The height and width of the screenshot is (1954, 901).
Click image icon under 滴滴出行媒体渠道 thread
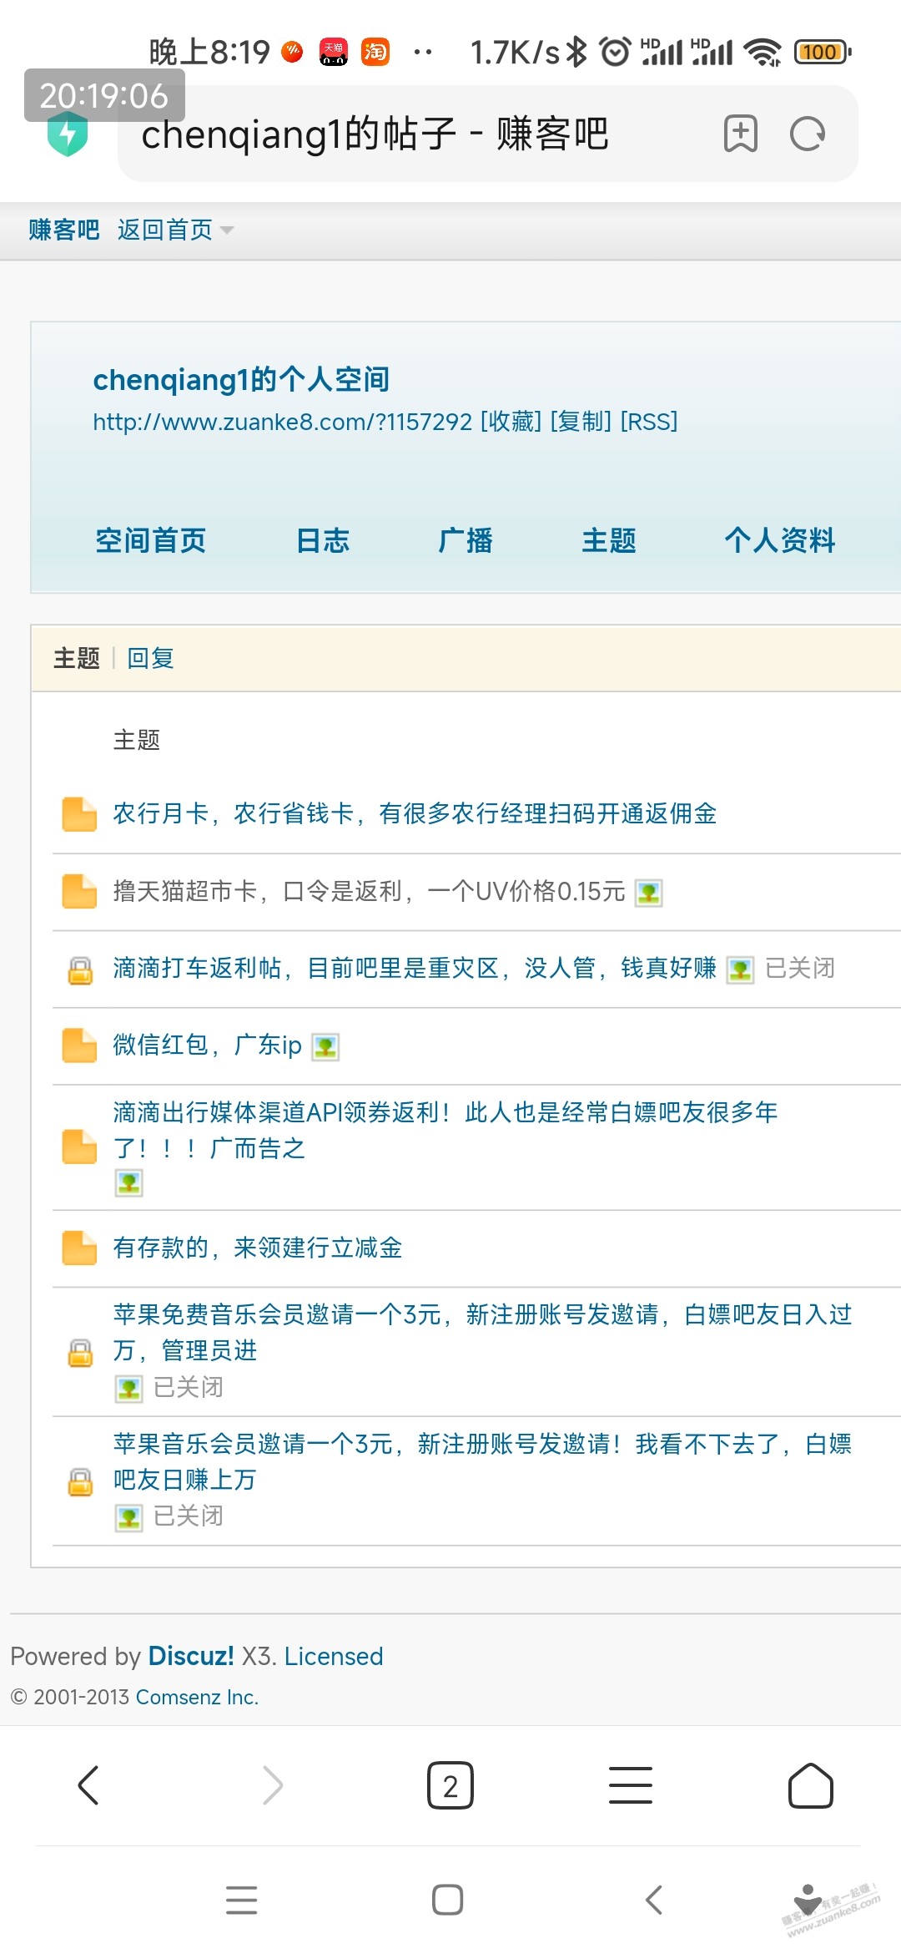click(129, 1182)
